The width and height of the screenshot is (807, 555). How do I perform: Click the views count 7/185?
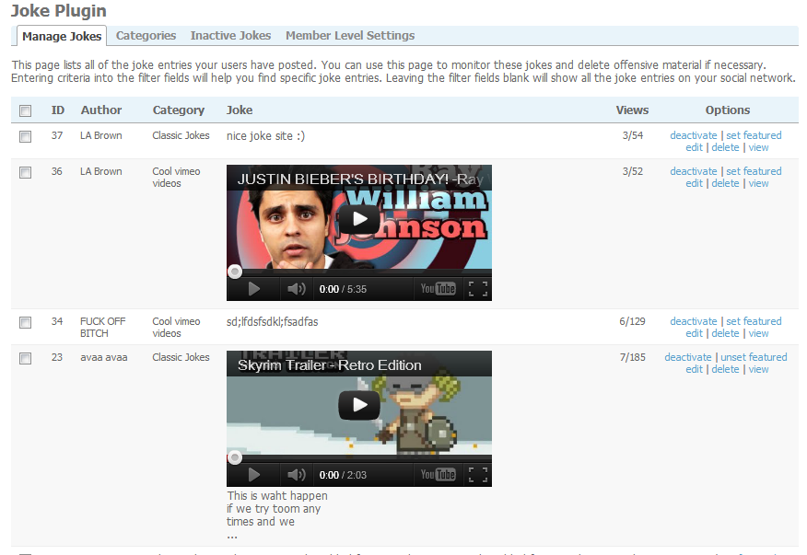tap(633, 357)
